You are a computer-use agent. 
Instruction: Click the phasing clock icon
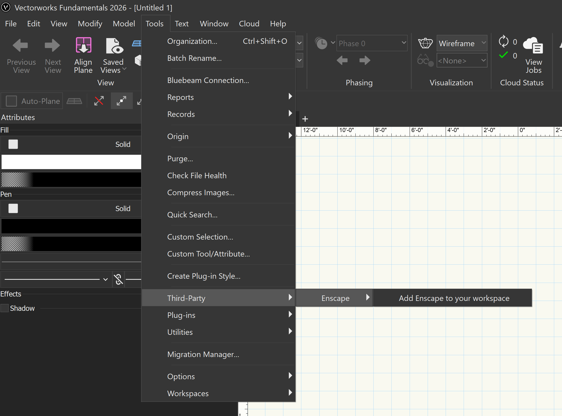point(321,43)
